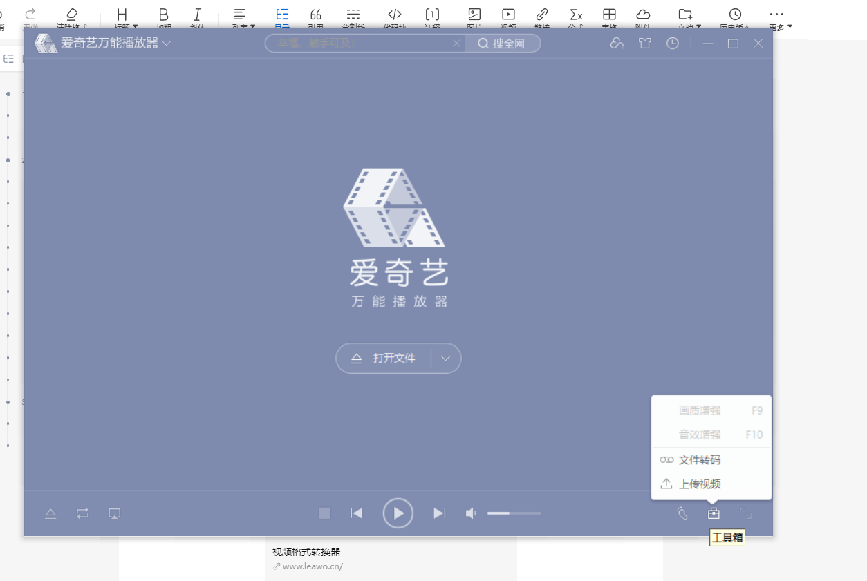The image size is (867, 581).
Task: Click the toolbox icon in player controls
Action: coord(714,513)
